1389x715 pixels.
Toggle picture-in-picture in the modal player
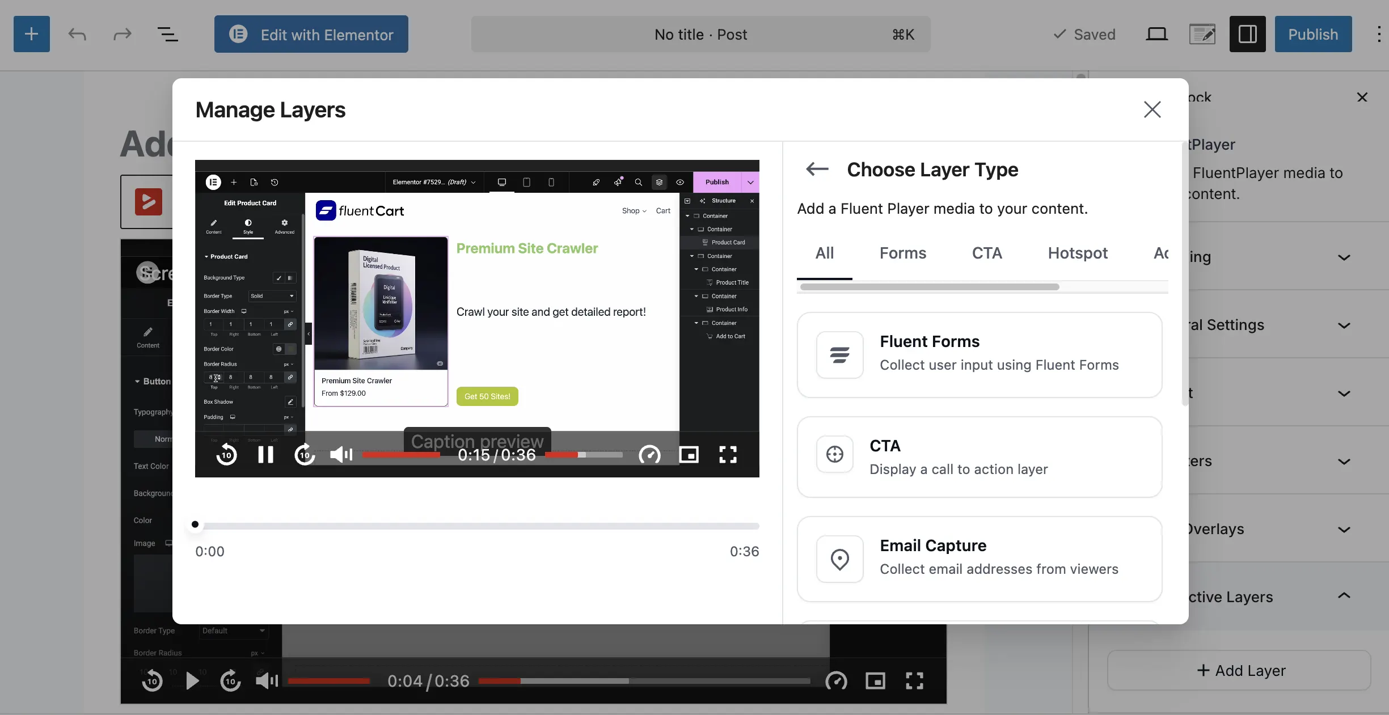coord(689,455)
